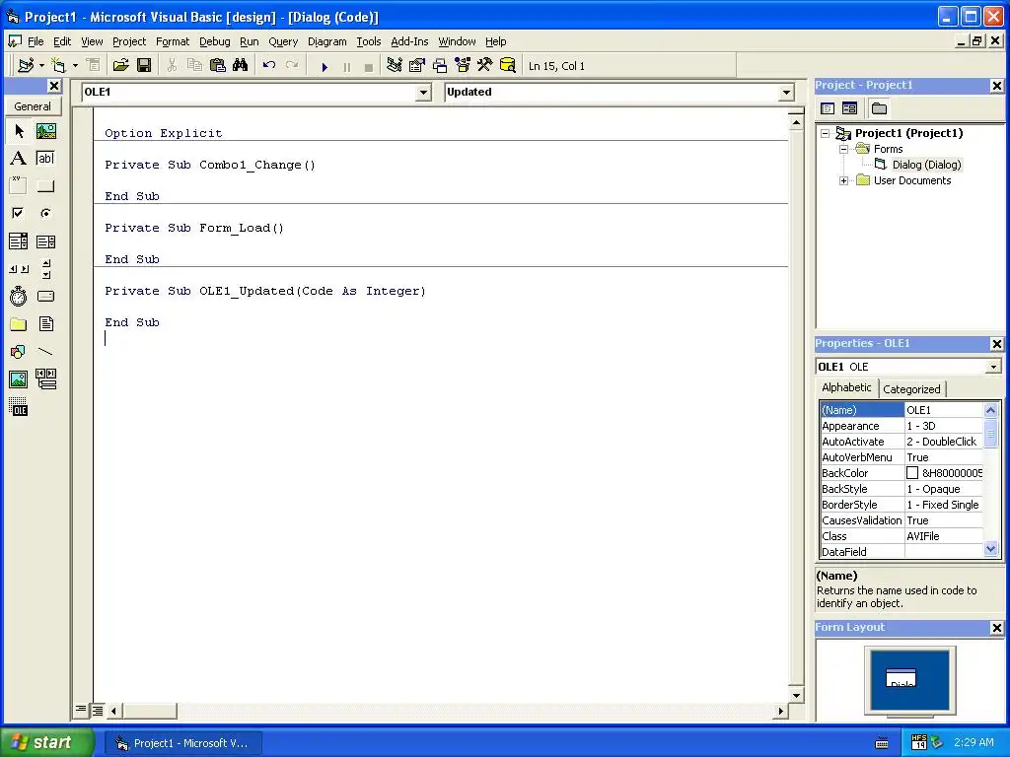
Task: Select the Line control in the toolbox
Action: [45, 352]
